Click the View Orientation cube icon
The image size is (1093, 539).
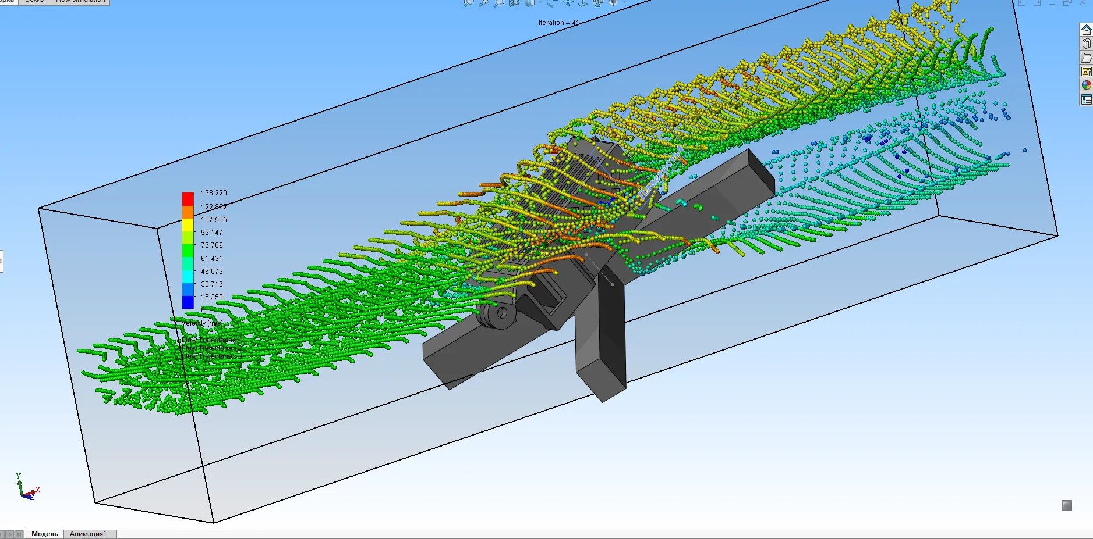(x=529, y=2)
